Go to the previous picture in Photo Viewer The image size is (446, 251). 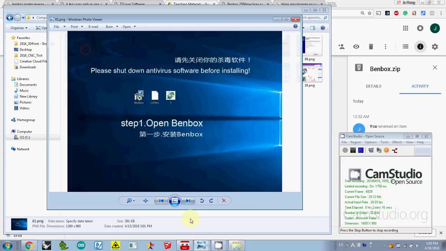point(161,200)
